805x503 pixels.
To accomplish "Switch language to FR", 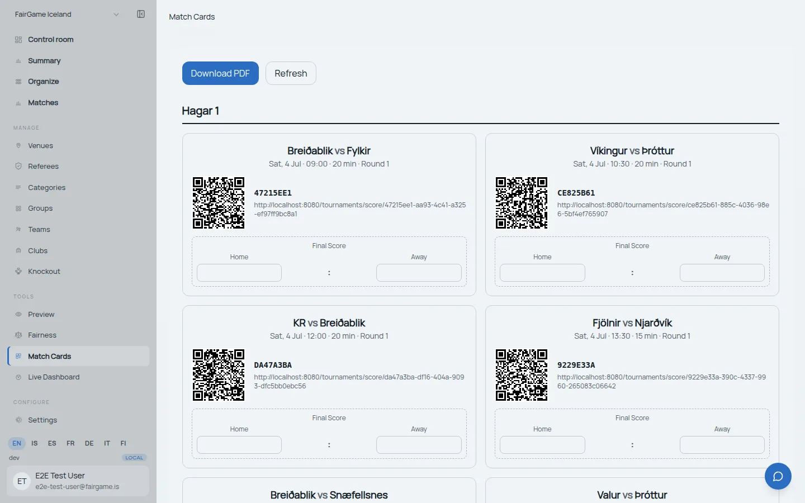I will coord(70,443).
